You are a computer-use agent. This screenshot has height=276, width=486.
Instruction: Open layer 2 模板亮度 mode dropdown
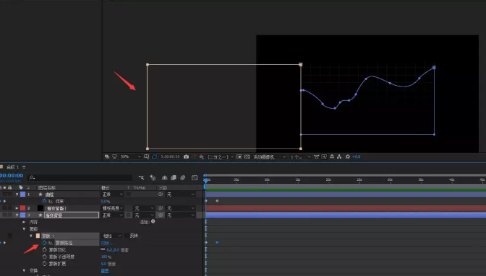[113, 208]
